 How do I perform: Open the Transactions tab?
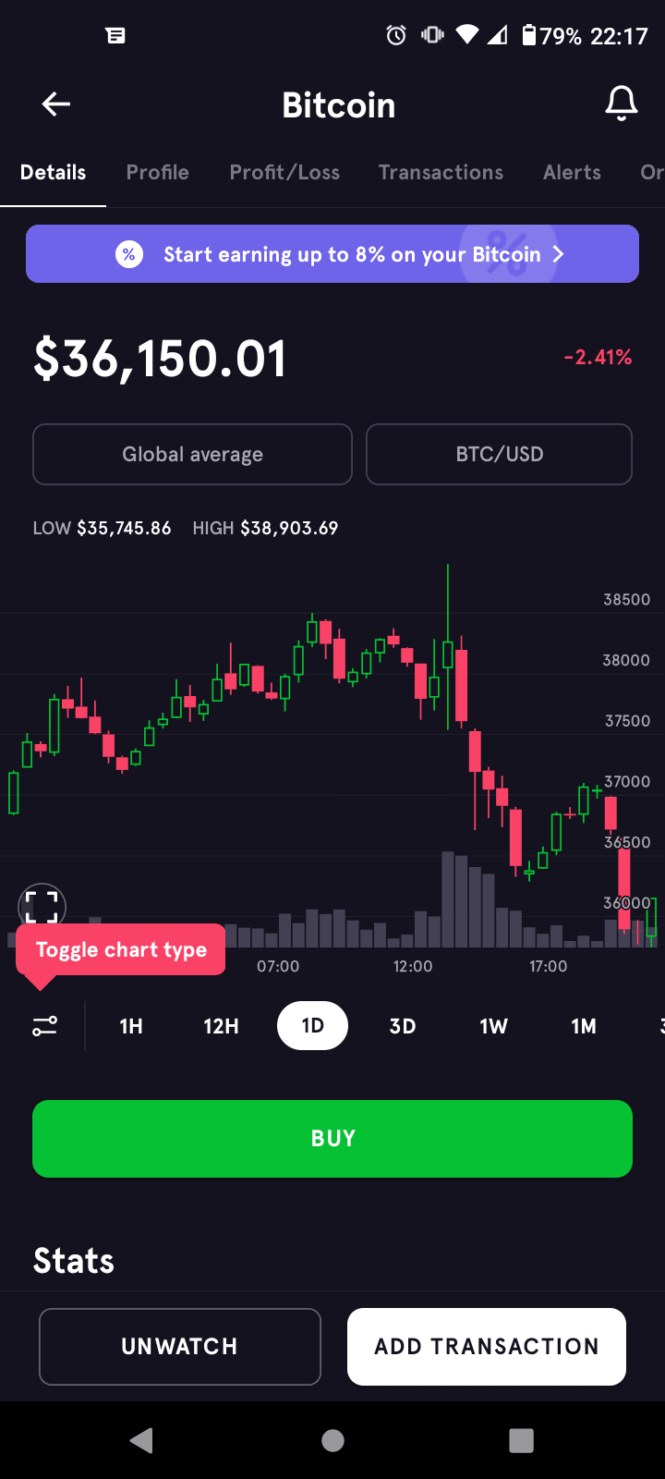click(441, 173)
